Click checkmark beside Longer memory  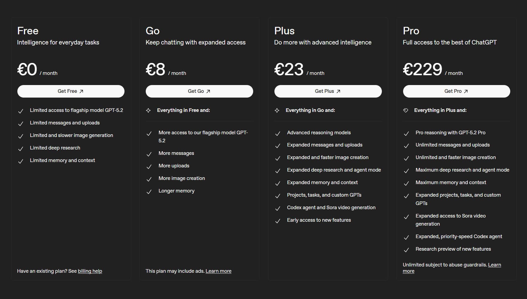149,192
